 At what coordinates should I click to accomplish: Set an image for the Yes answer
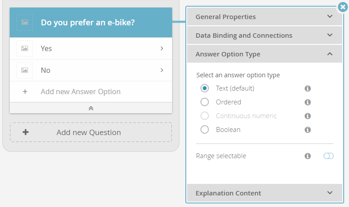pos(24,48)
